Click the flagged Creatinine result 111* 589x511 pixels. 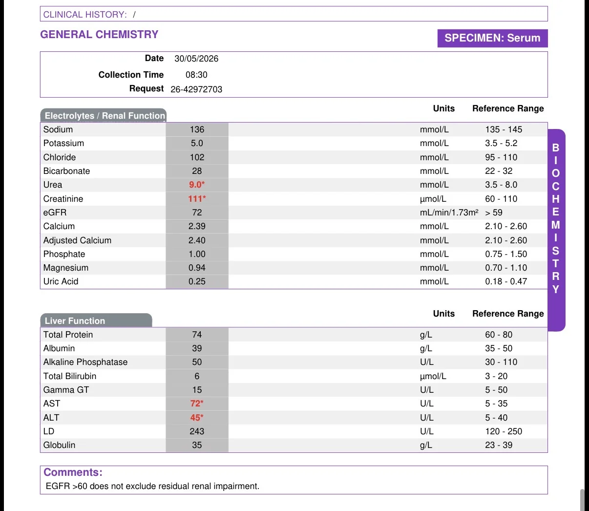[197, 199]
